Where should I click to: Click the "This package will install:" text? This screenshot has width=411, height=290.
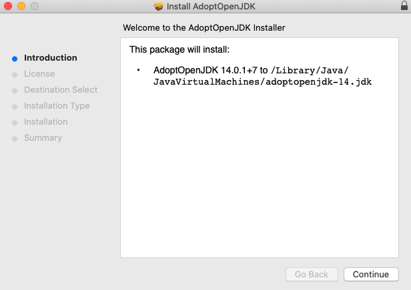179,49
